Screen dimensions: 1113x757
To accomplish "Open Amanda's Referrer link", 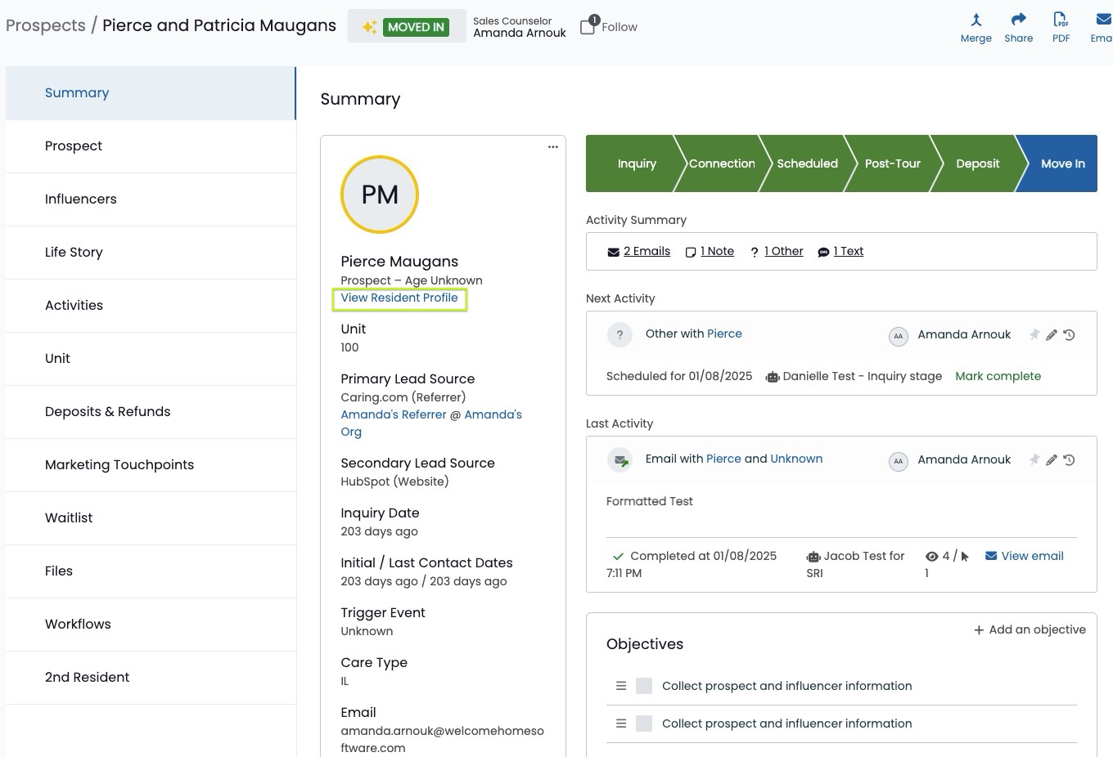I will click(x=394, y=415).
